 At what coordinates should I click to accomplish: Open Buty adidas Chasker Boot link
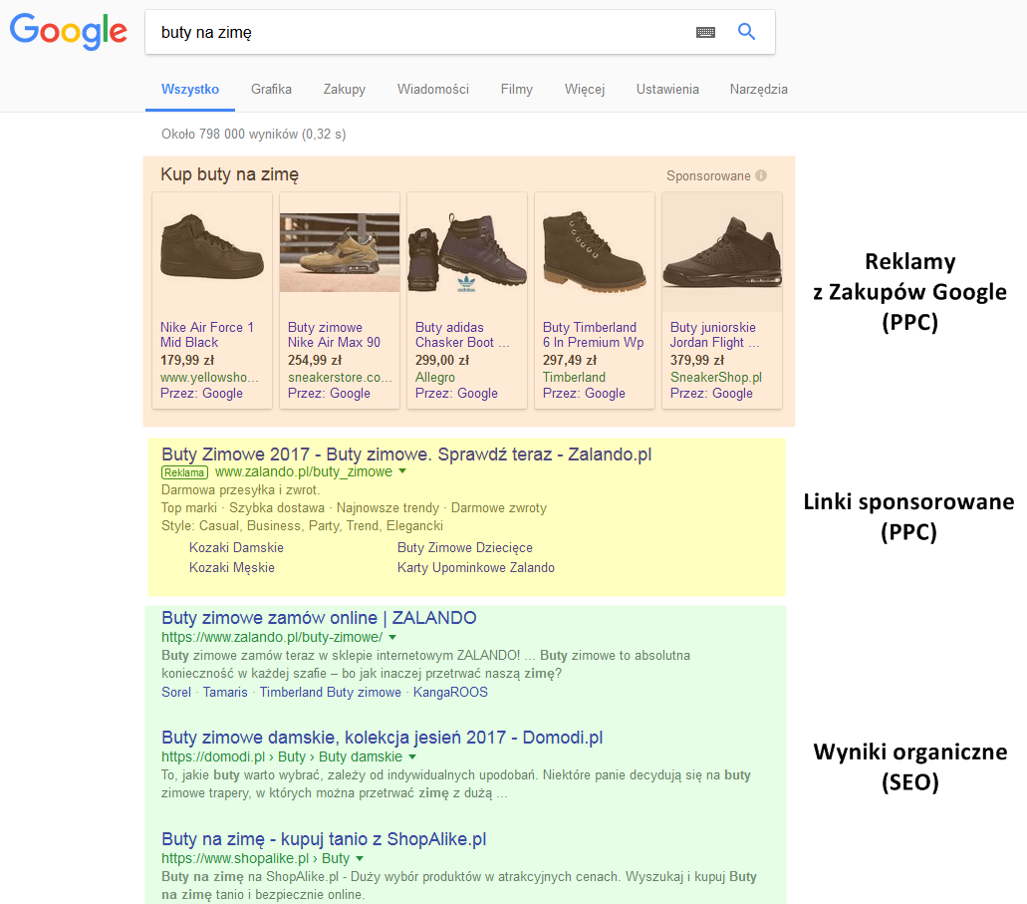[x=462, y=334]
